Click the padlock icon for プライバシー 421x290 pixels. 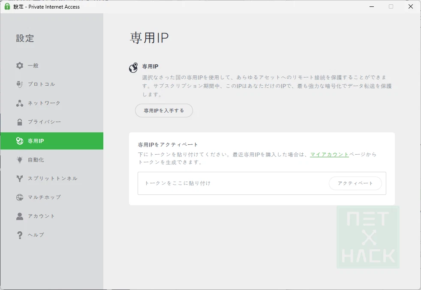tap(20, 122)
